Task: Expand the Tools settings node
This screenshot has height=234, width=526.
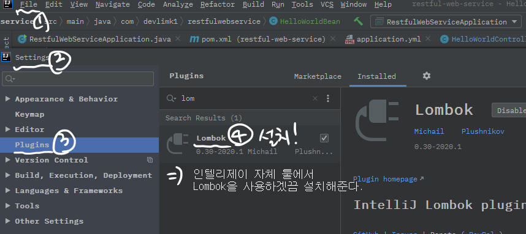Action: point(8,205)
